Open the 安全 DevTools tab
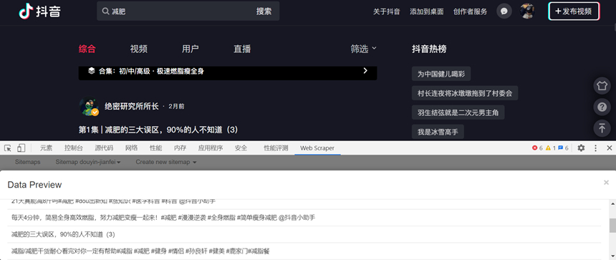616x260 pixels. 241,148
